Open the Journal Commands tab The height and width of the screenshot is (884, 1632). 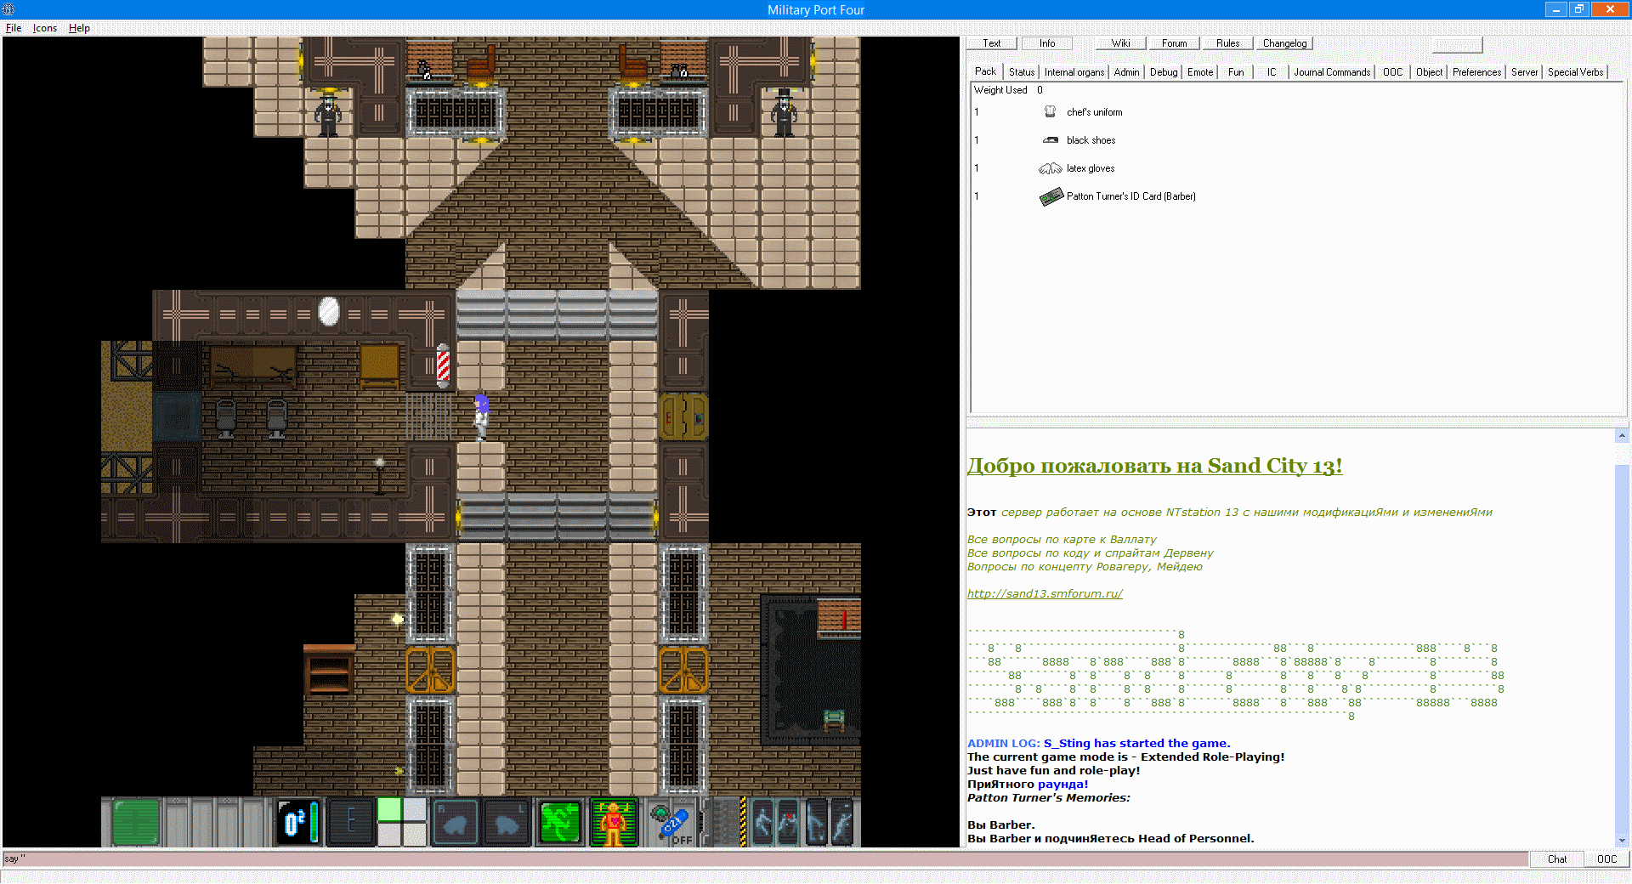click(1332, 72)
